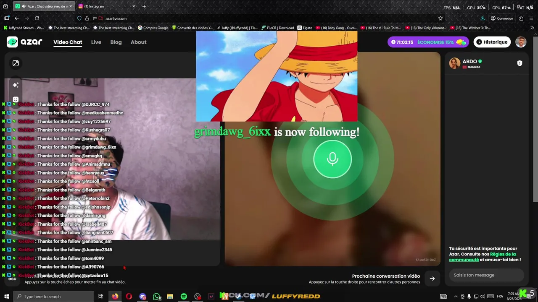This screenshot has height=302, width=538.
Task: Click the Saisis ton message input field
Action: (486, 275)
